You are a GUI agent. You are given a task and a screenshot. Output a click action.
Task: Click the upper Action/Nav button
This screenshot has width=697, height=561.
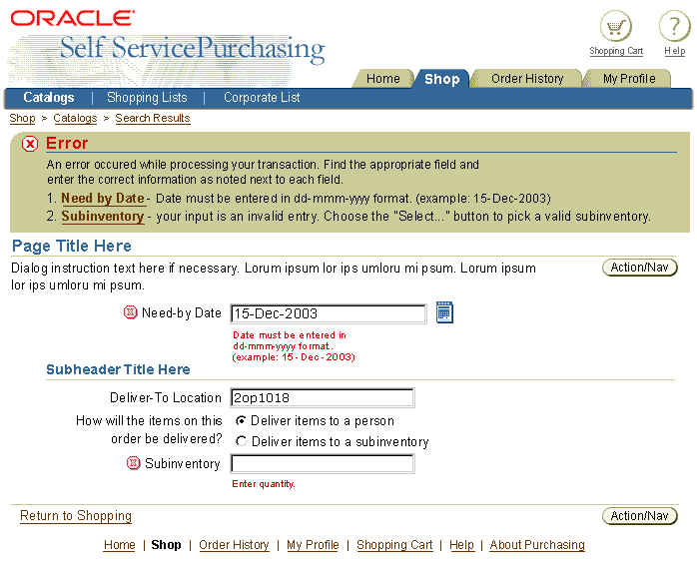(640, 268)
